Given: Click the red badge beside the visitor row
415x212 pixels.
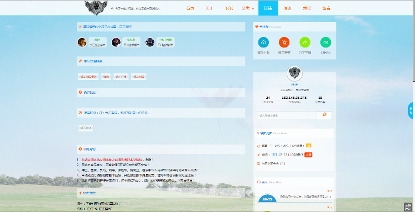Looking at the screenshot, I should point(308,155).
